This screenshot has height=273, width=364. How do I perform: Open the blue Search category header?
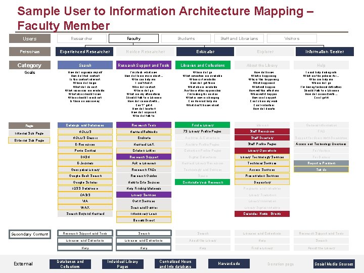(x=85, y=65)
